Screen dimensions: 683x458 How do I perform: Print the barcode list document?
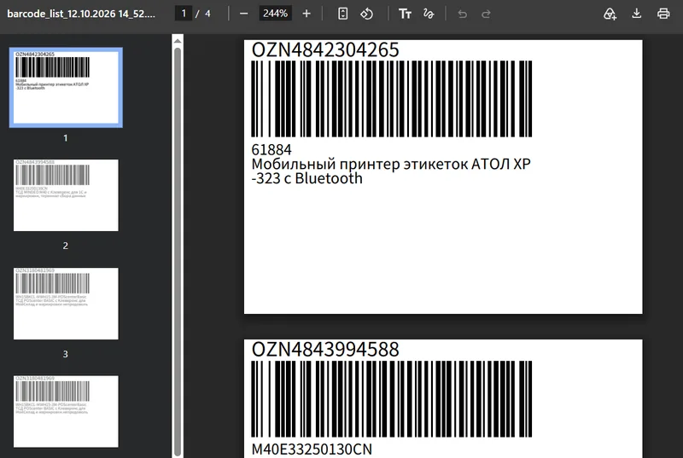click(663, 14)
